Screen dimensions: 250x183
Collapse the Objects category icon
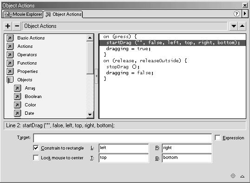pos(10,80)
